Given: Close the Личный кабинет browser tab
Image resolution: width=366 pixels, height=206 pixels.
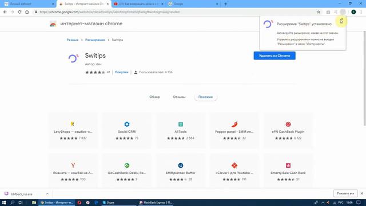Looking at the screenshot, I should pos(53,4).
